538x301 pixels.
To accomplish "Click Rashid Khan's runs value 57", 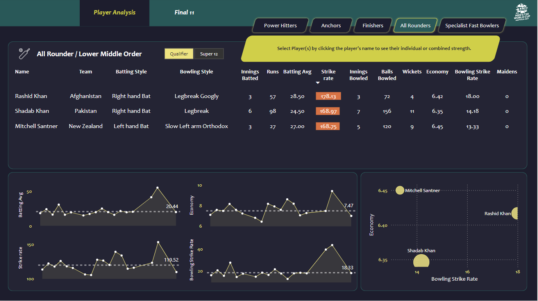I will [x=273, y=97].
